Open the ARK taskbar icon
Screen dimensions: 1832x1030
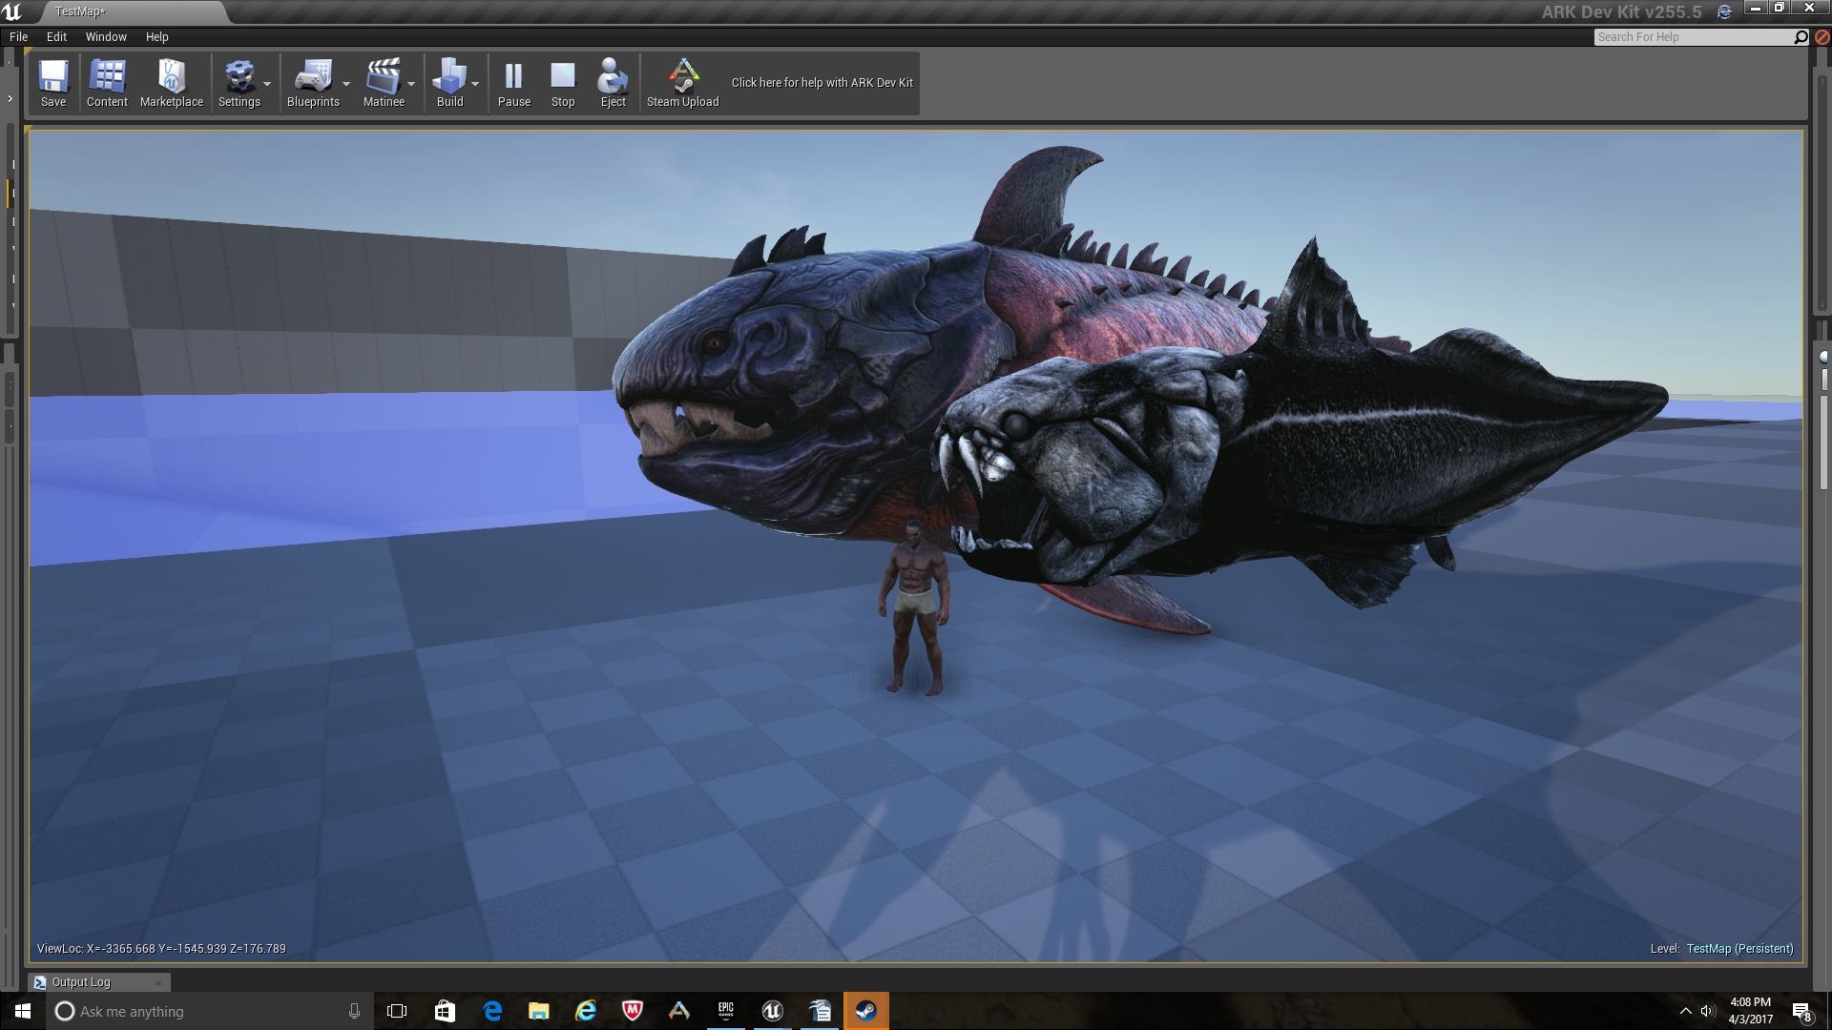click(679, 1011)
